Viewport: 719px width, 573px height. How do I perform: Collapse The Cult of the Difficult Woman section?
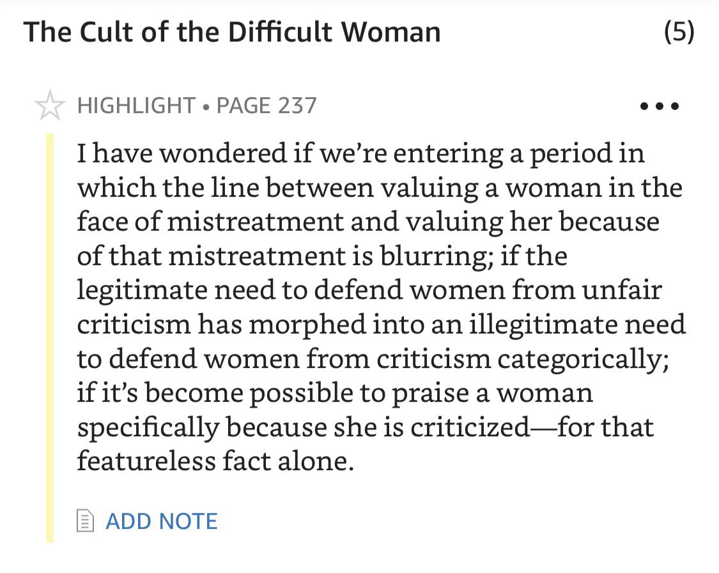232,32
